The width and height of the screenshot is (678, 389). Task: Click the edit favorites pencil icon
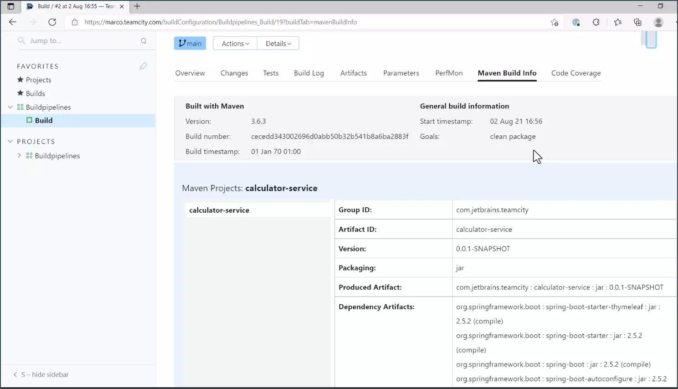[143, 66]
